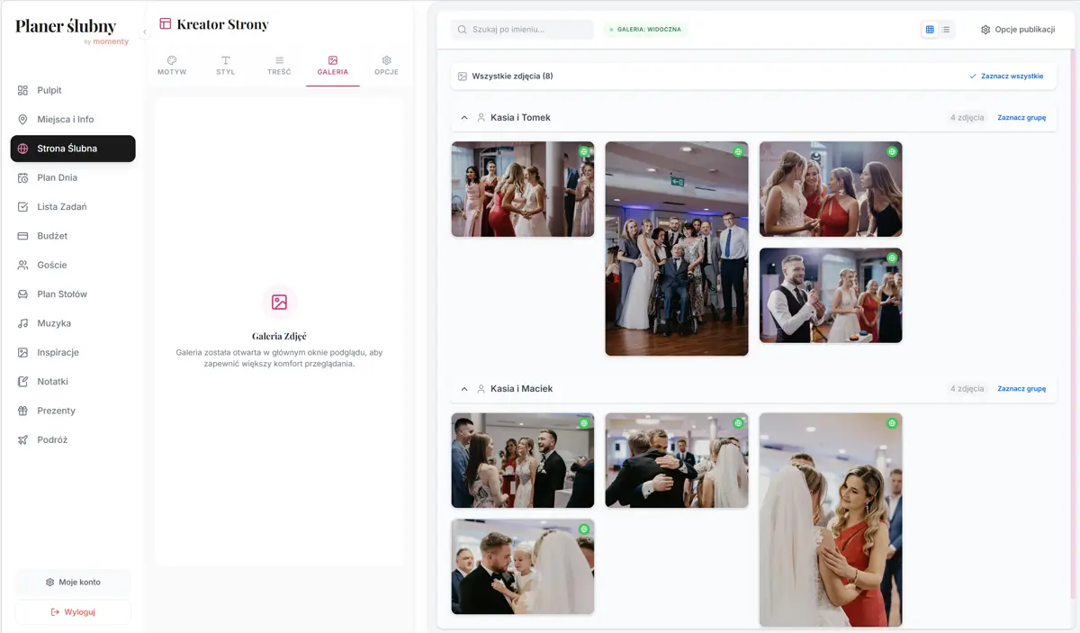Open the Prezenty gift section
Viewport: 1080px width, 633px height.
(56, 411)
